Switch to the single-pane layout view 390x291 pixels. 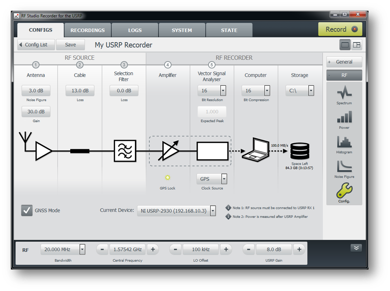pos(345,45)
